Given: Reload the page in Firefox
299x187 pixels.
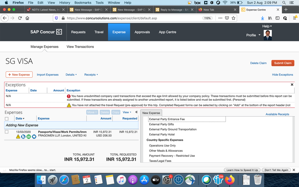Looking at the screenshot, I should point(20,18).
